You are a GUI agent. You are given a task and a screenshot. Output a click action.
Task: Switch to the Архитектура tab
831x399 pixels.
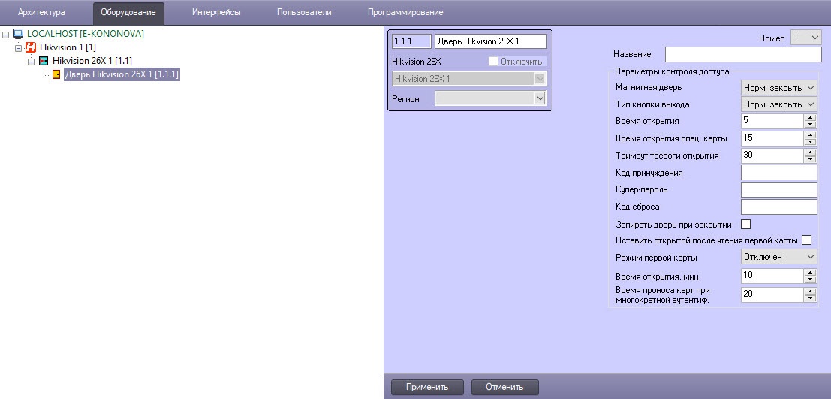pos(41,13)
